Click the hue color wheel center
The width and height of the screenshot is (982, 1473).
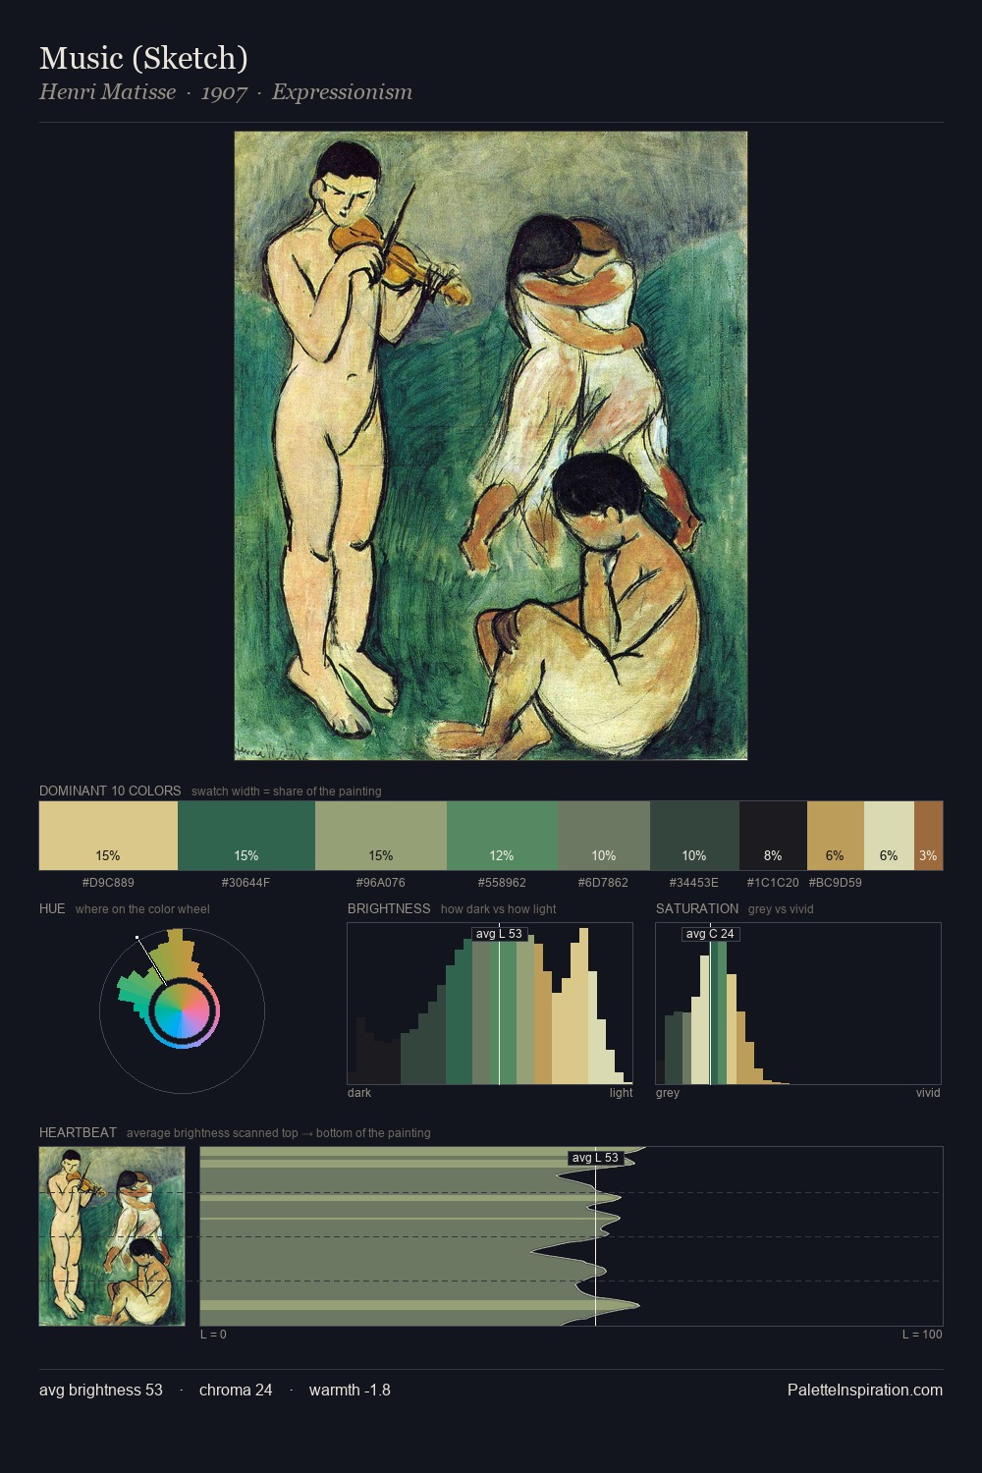coord(182,1010)
